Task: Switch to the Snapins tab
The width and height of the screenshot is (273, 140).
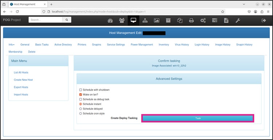Action: point(96,45)
